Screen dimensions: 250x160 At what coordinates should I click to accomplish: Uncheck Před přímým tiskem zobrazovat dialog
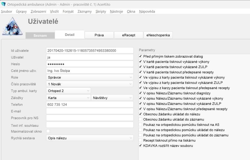[x=141, y=56]
